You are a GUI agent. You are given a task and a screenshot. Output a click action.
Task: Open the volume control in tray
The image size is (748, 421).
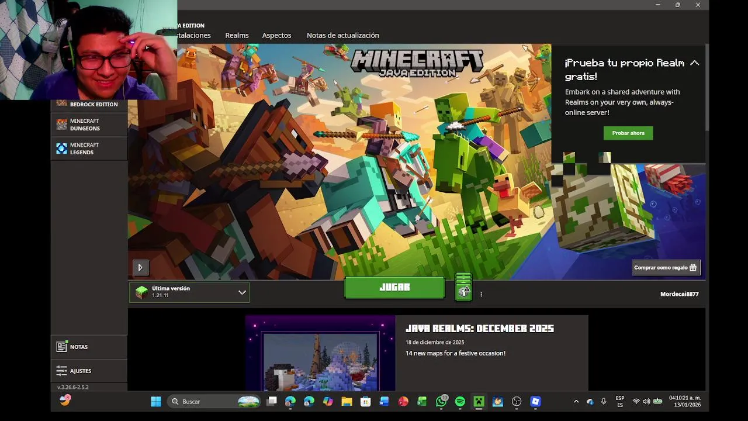pos(646,402)
